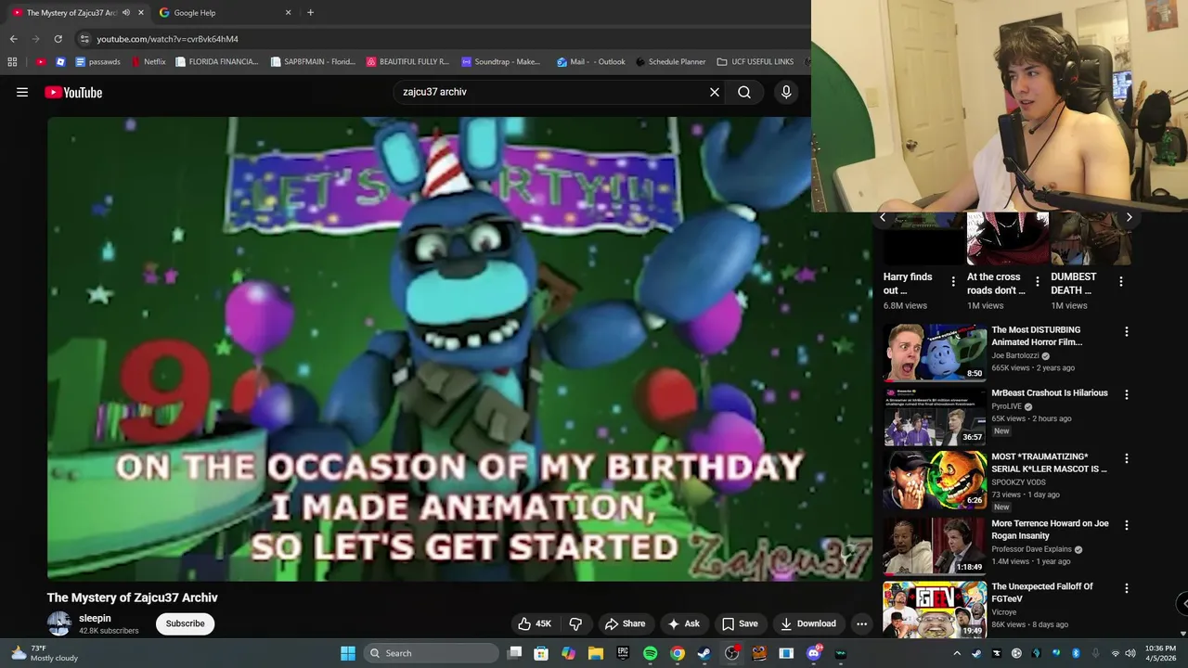View site information icon in address bar

[x=84, y=39]
